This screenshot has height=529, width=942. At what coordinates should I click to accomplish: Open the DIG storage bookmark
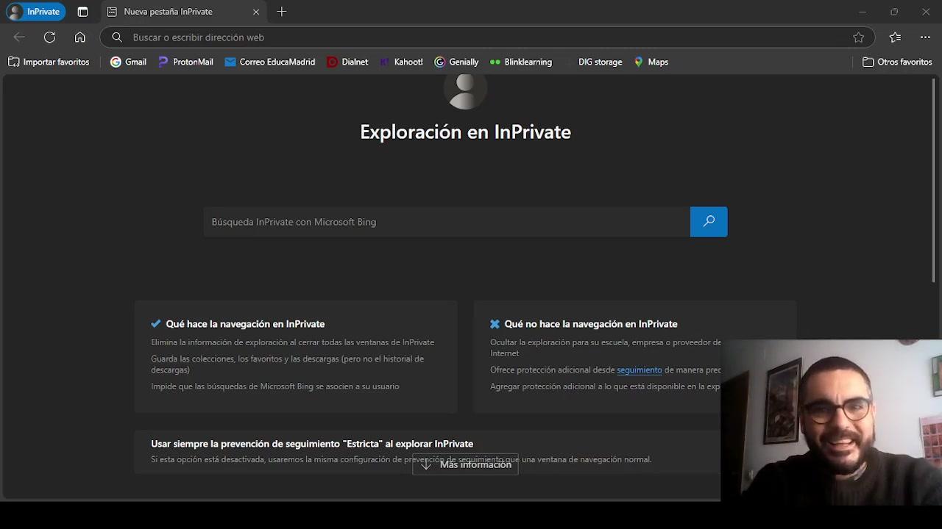point(593,62)
